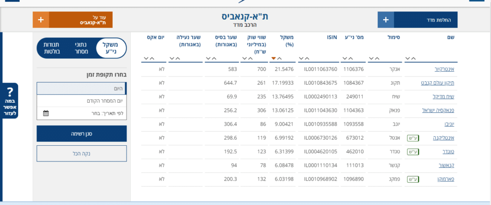This screenshot has width=491, height=205.
Task: Sort סימול column ascending with up arrow
Action: coord(377,58)
